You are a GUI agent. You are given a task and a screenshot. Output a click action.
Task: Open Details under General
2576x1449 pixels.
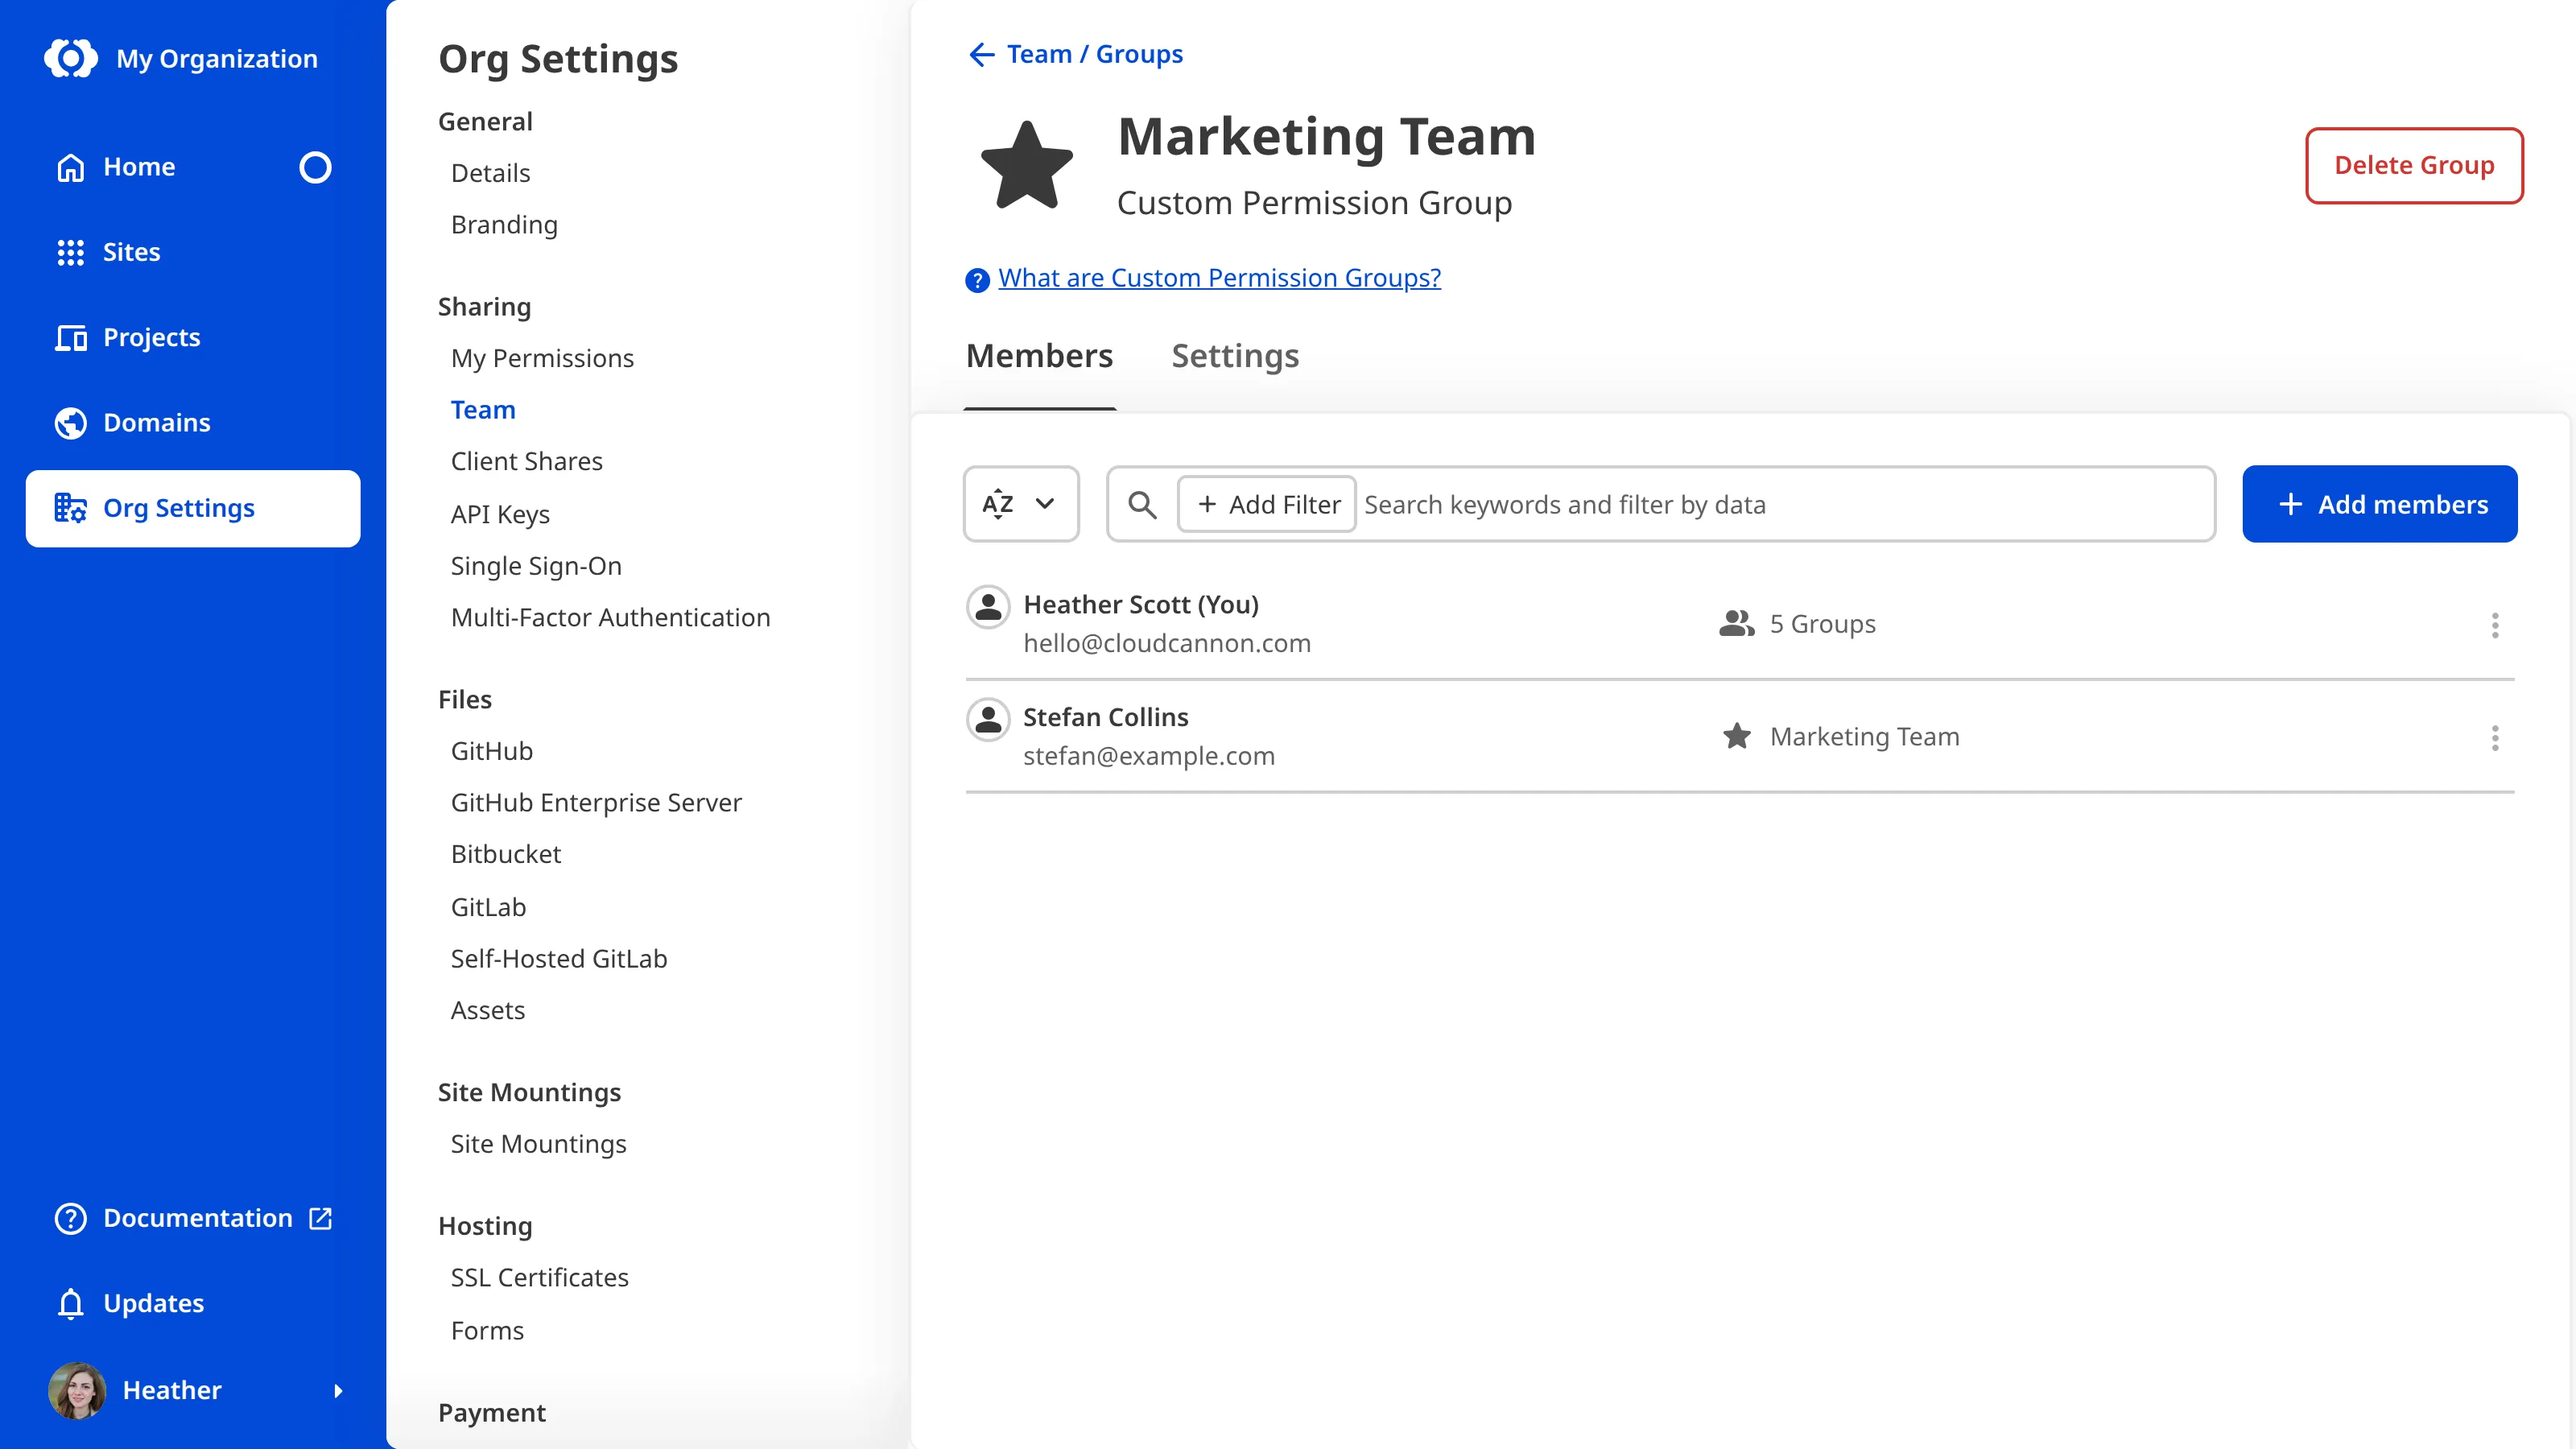coord(490,173)
